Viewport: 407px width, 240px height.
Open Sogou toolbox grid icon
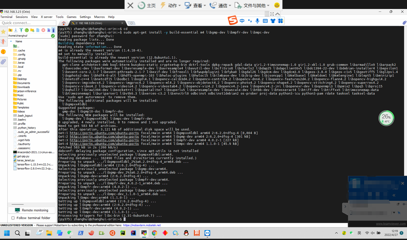pyautogui.click(x=280, y=21)
